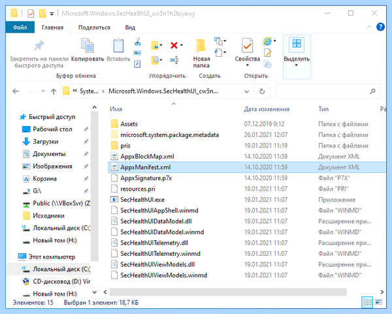Create a new folder with Новая папка
The width and height of the screenshot is (392, 314).
pos(201,54)
